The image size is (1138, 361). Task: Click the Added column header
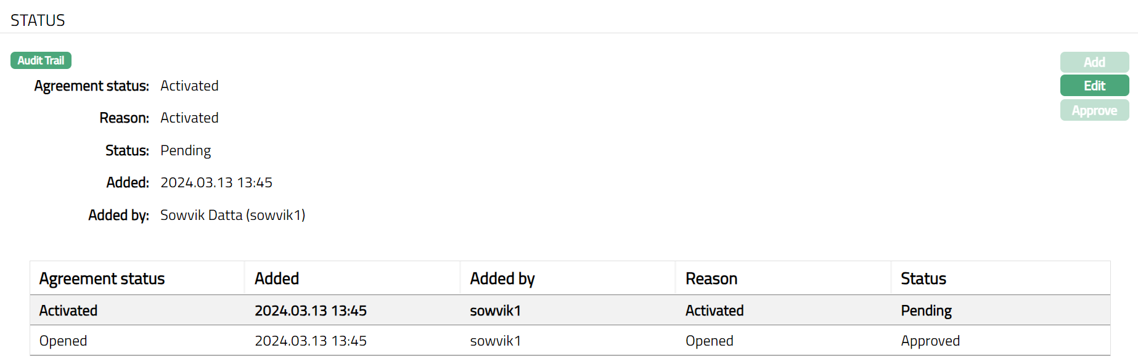click(x=277, y=278)
